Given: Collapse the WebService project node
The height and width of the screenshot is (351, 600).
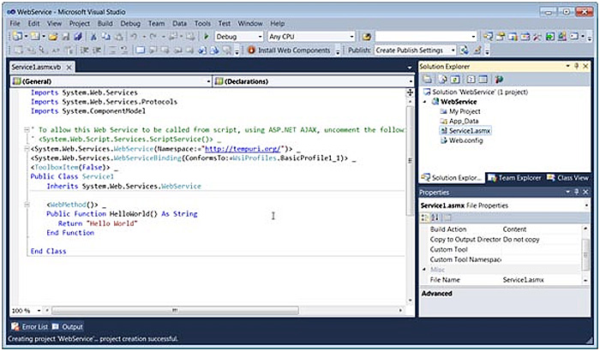Looking at the screenshot, I should (x=425, y=102).
